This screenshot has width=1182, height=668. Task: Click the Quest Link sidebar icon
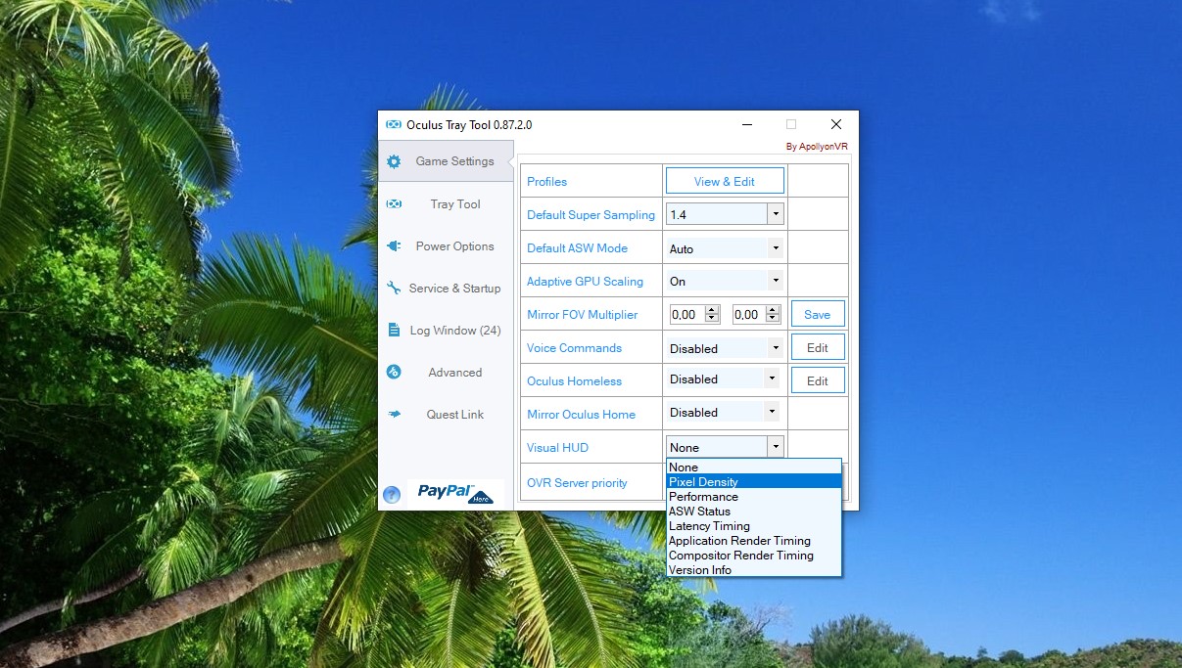pos(394,415)
